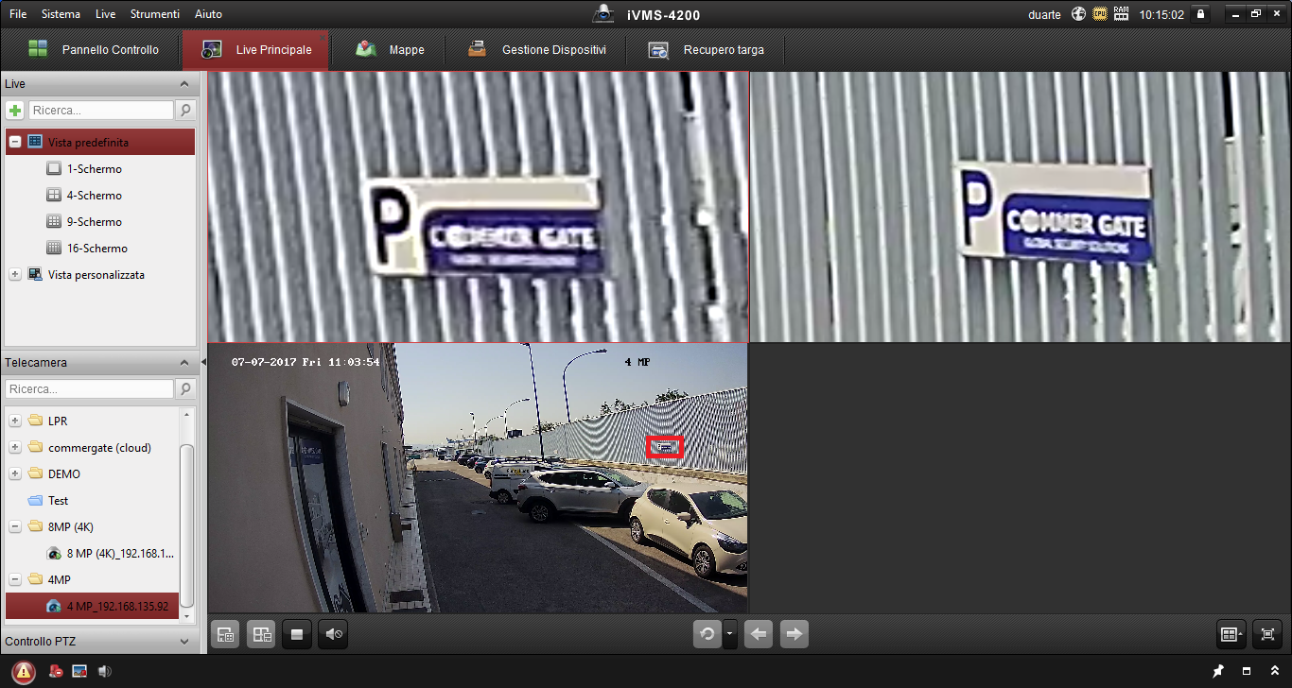Add a new view with green plus
This screenshot has height=688, width=1292.
point(15,111)
